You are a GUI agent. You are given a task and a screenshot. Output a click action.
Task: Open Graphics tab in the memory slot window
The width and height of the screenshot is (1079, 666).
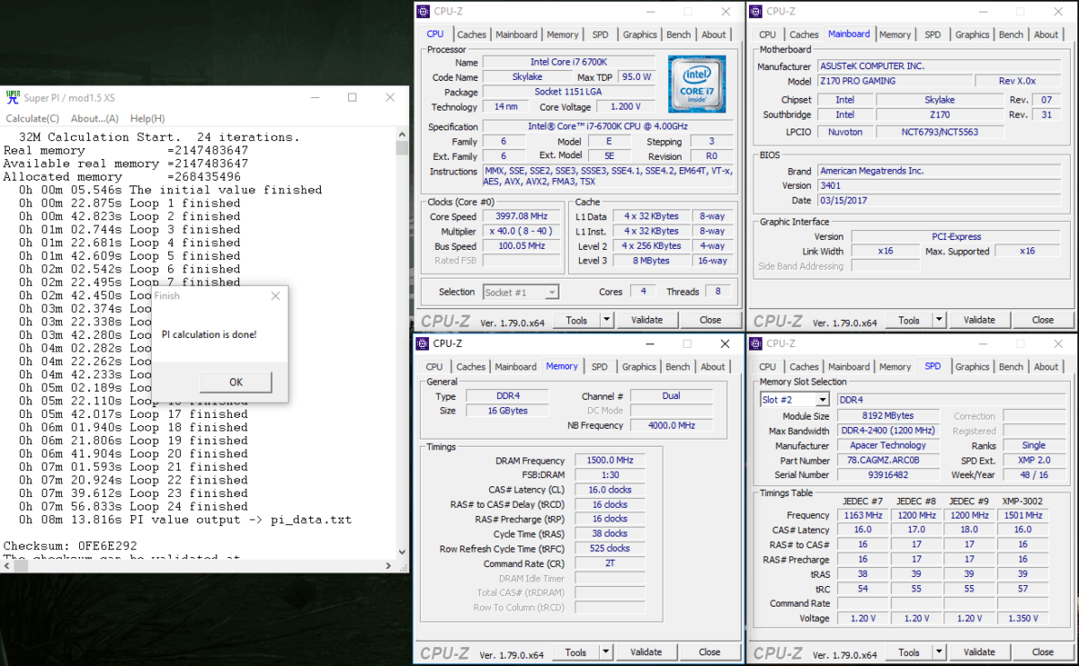coord(972,367)
